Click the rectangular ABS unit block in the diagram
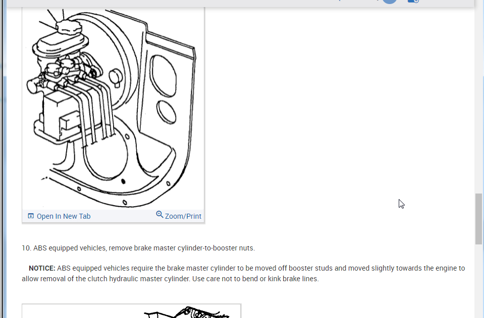Viewport: 484px width, 318px height. [x=58, y=113]
